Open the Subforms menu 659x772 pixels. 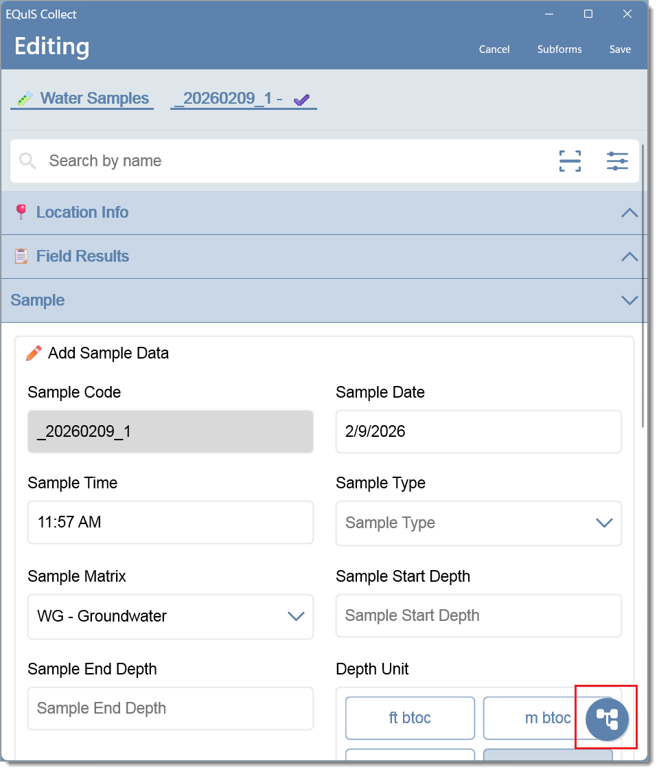coord(559,49)
